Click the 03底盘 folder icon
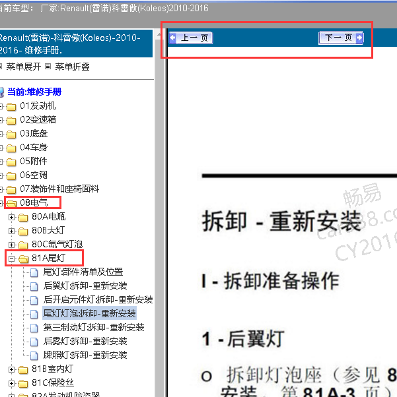397x397 pixels. pyautogui.click(x=11, y=134)
